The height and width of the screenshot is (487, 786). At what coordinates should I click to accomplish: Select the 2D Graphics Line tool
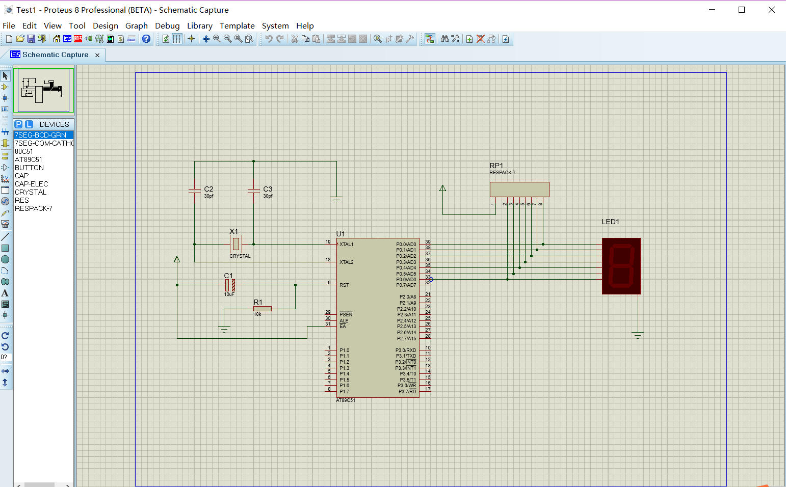tap(5, 237)
